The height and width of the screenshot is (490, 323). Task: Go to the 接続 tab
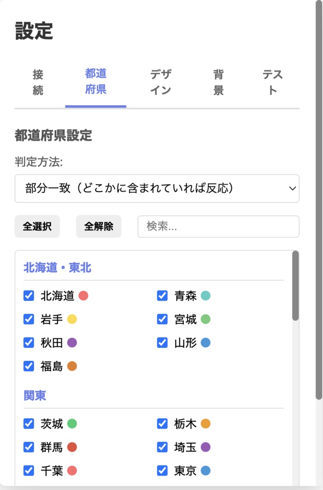[x=38, y=82]
